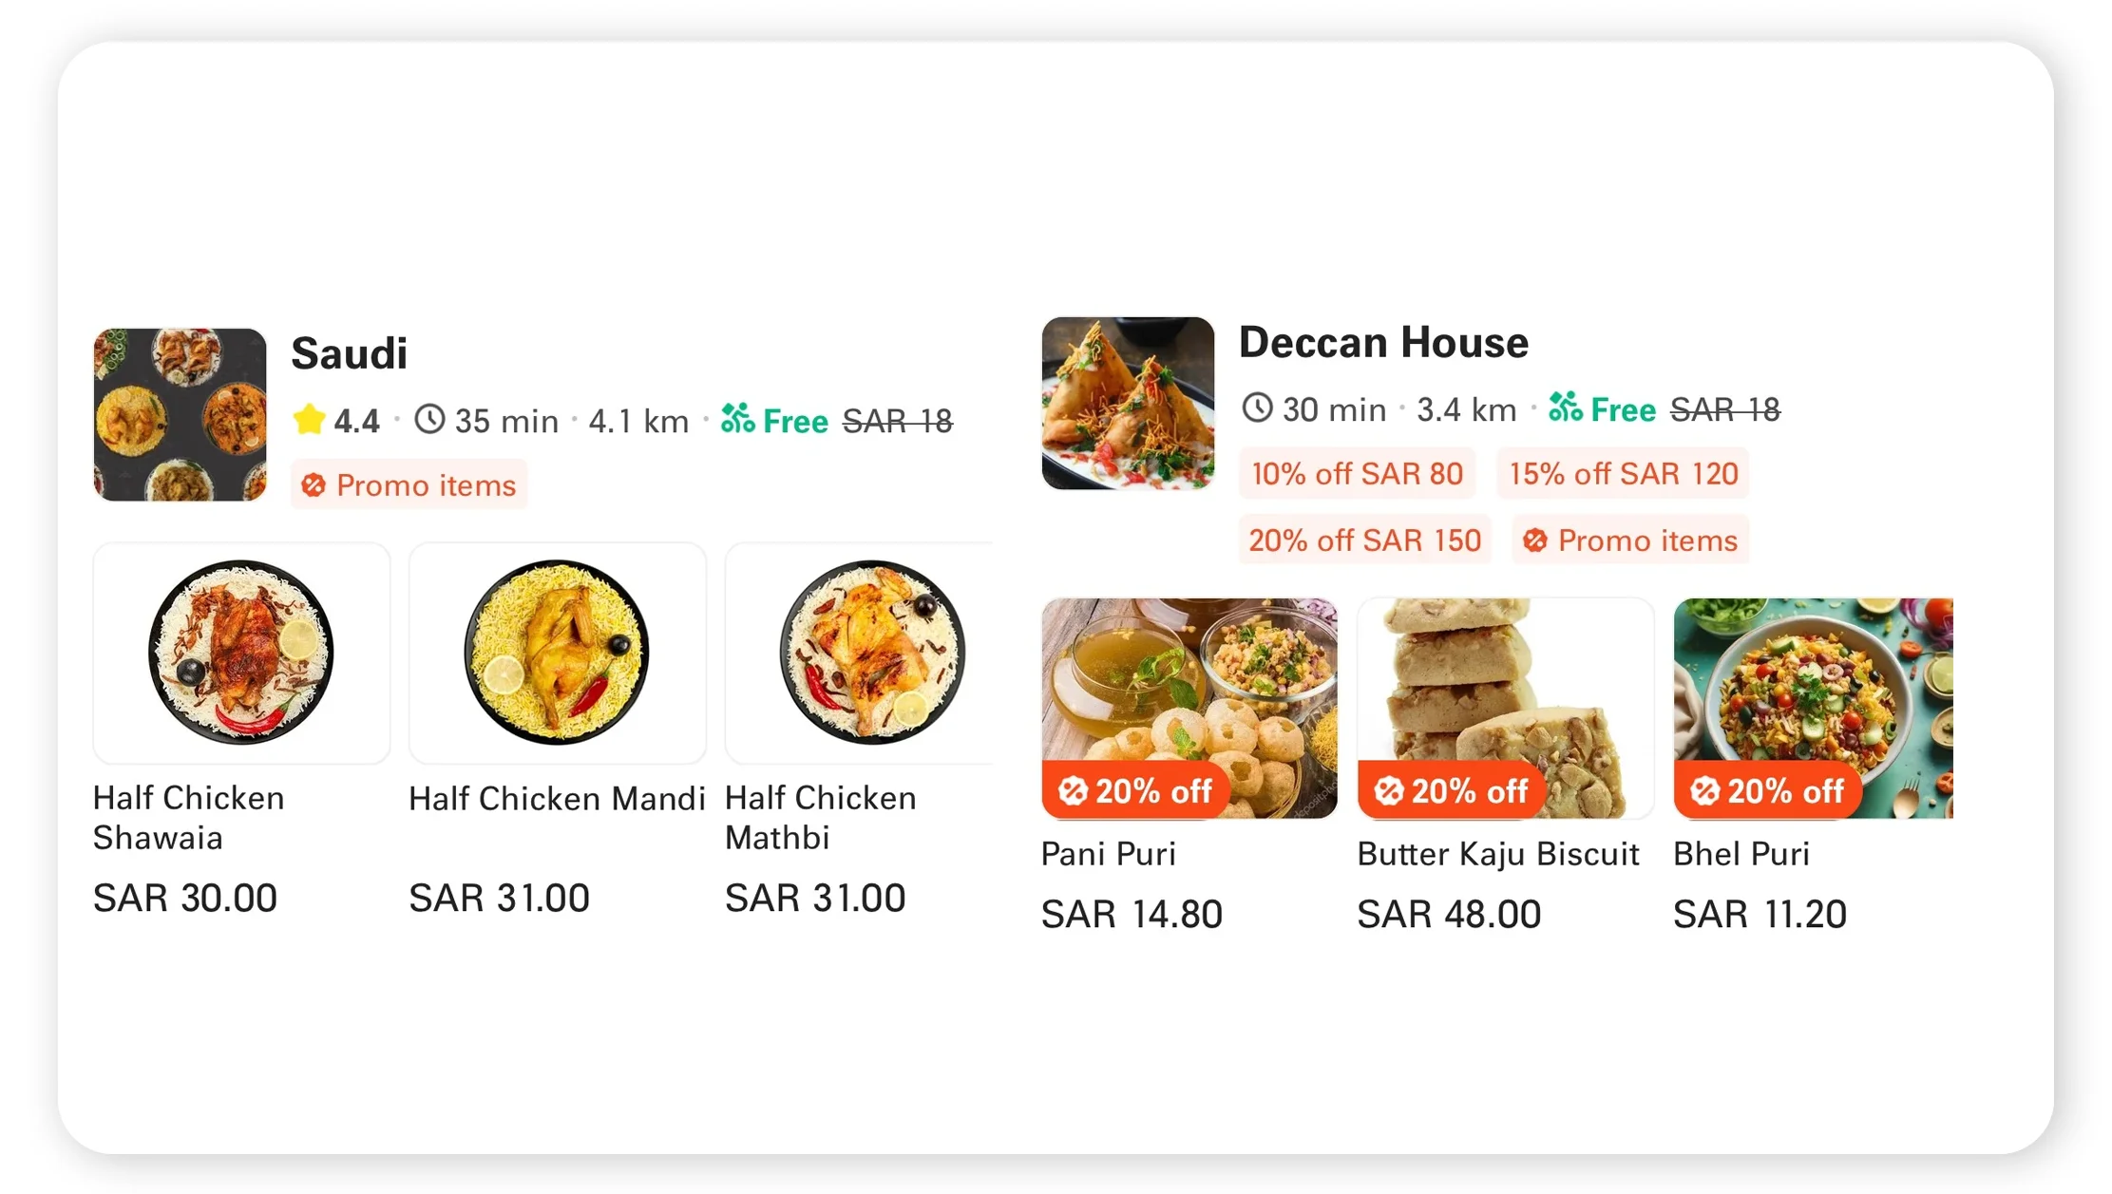Screen dimensions: 2112x1194
Task: Click the discount icon on Bhel Puri image
Action: pyautogui.click(x=1706, y=789)
